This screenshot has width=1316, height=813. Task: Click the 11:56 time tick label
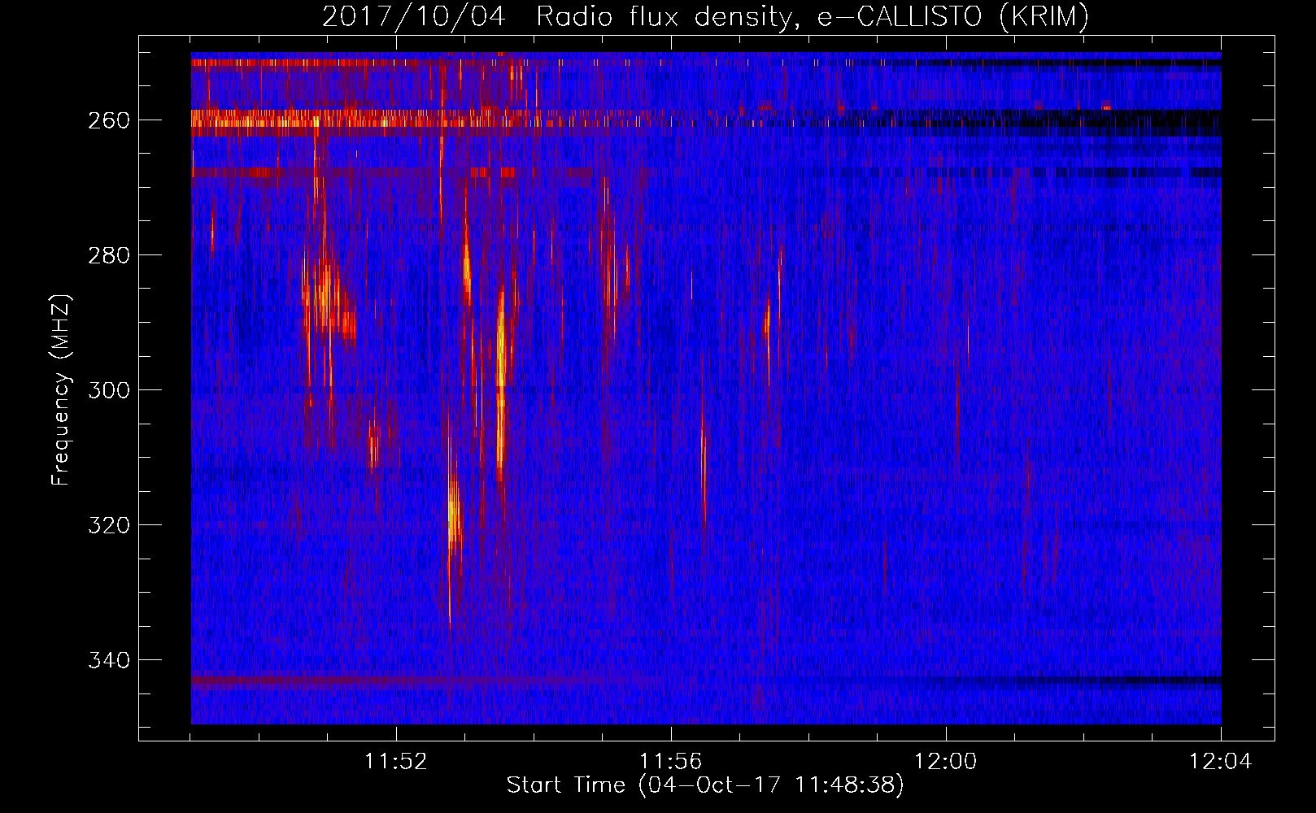click(670, 762)
